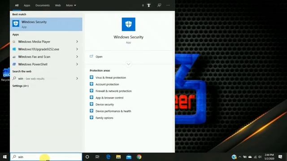Click the Windows Start button
The width and height of the screenshot is (287, 161).
coord(5,157)
